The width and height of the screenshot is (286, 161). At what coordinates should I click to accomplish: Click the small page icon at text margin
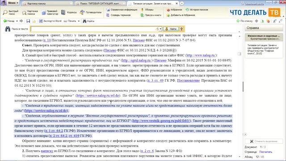(240, 54)
